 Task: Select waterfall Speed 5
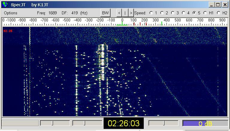point(194,13)
